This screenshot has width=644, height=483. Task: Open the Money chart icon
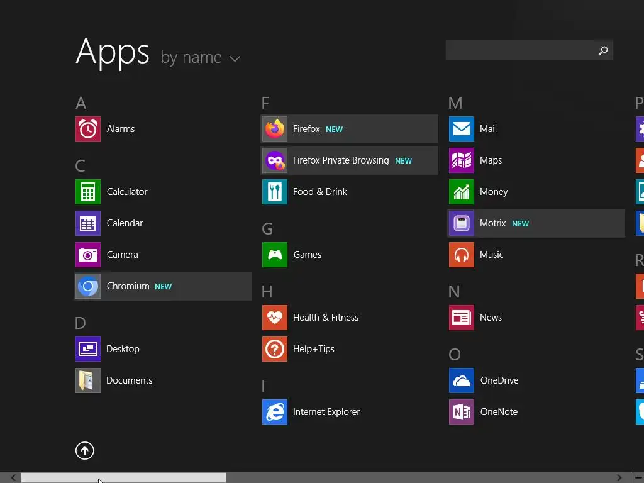pyautogui.click(x=462, y=192)
